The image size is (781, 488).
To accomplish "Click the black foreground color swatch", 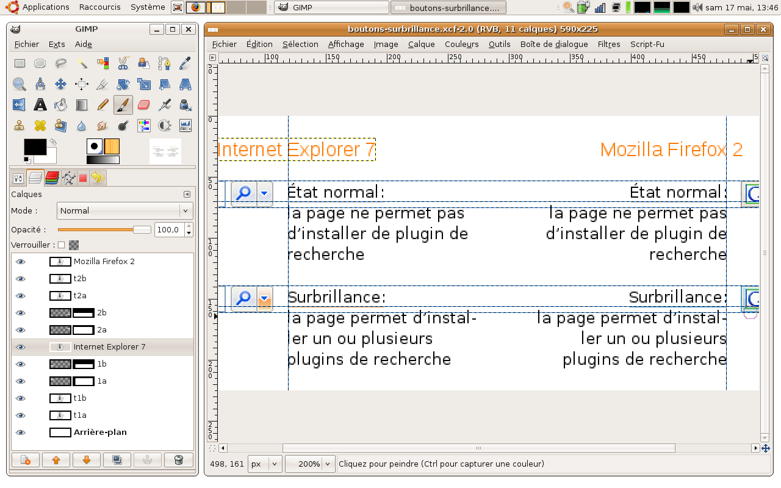I will coord(35,147).
